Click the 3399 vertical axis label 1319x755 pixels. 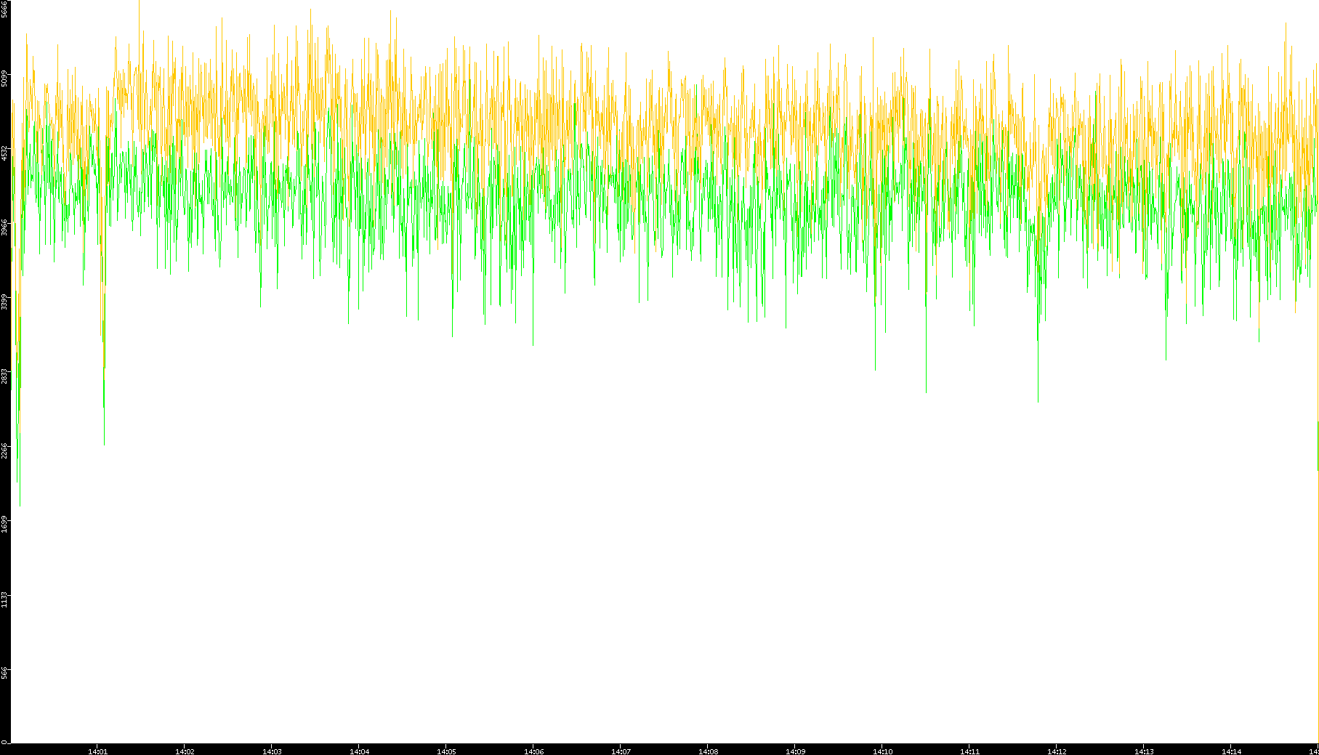(5, 302)
